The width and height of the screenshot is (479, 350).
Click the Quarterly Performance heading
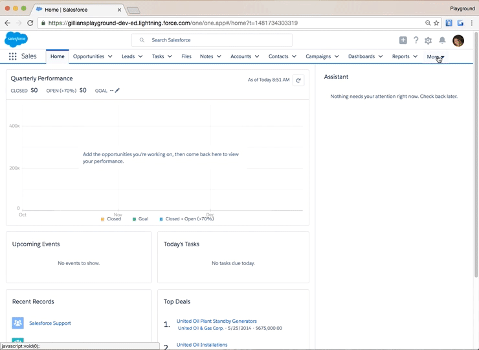(41, 78)
